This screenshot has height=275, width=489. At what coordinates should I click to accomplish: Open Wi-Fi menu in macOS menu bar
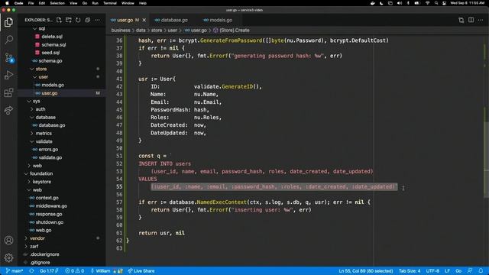tap(428, 3)
